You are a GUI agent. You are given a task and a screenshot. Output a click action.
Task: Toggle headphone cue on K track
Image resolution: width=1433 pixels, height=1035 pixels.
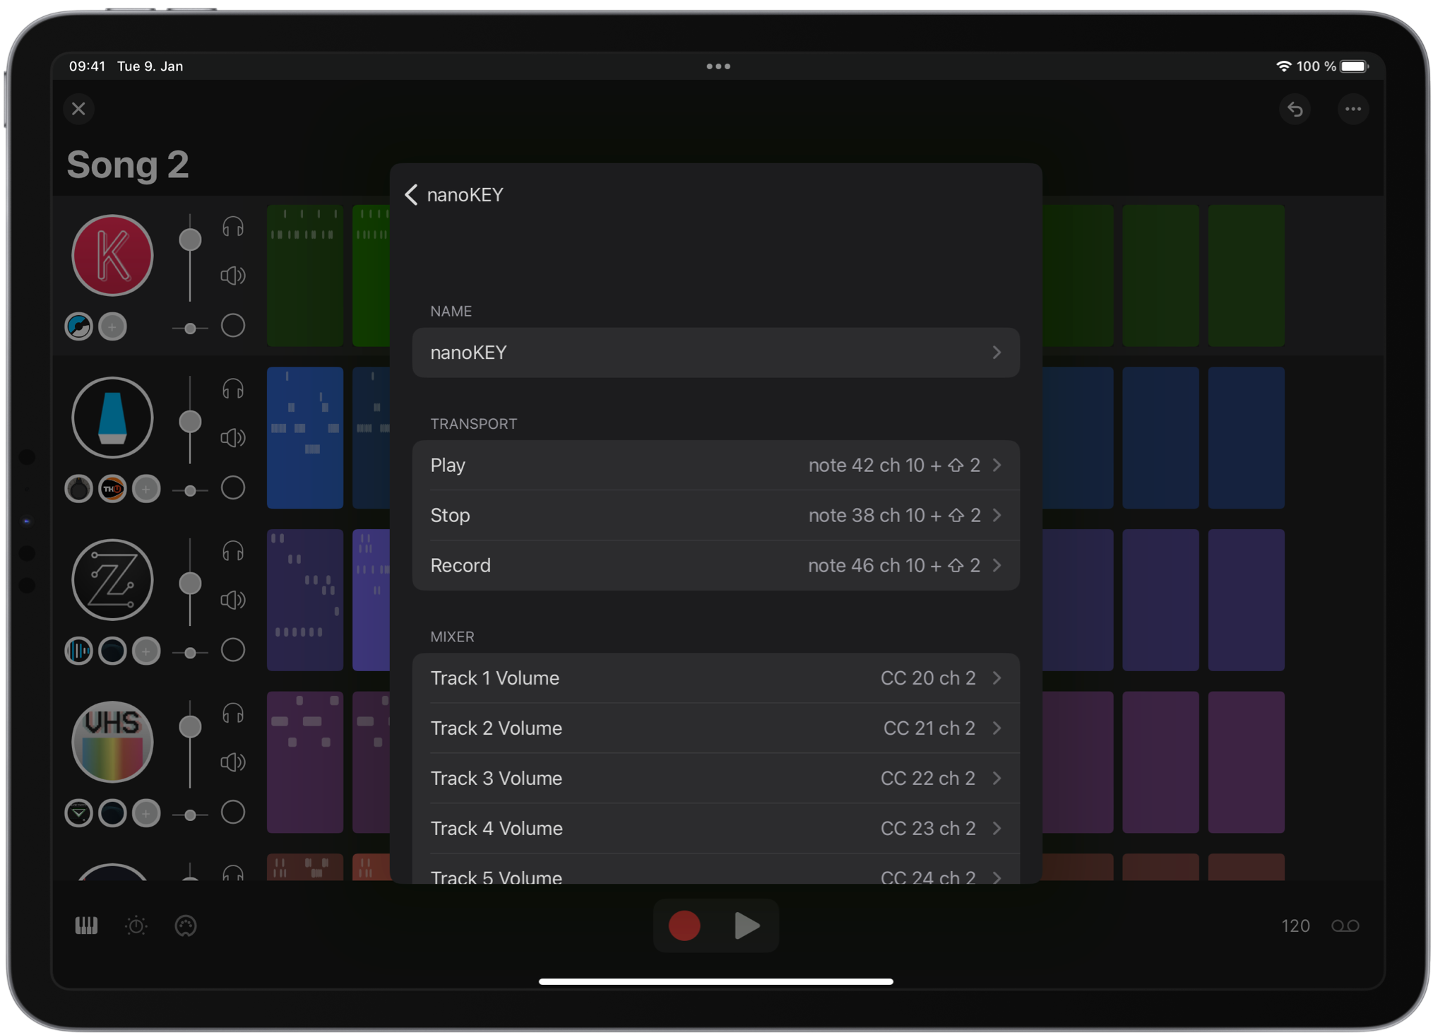coord(233,227)
